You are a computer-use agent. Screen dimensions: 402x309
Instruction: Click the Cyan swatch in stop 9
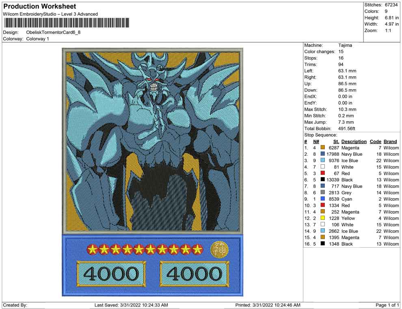point(323,199)
